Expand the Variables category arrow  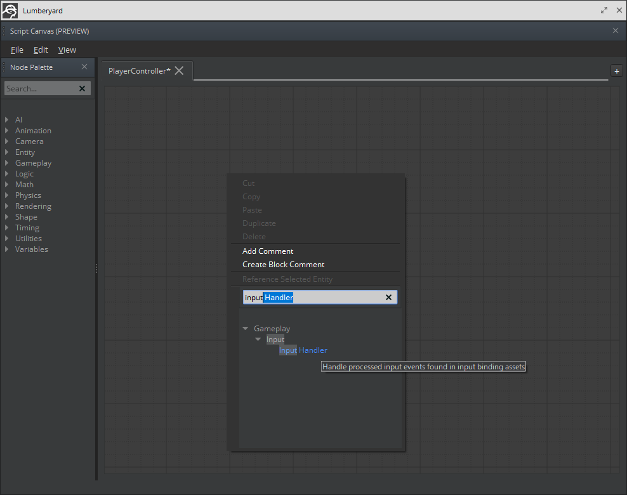[x=6, y=249]
